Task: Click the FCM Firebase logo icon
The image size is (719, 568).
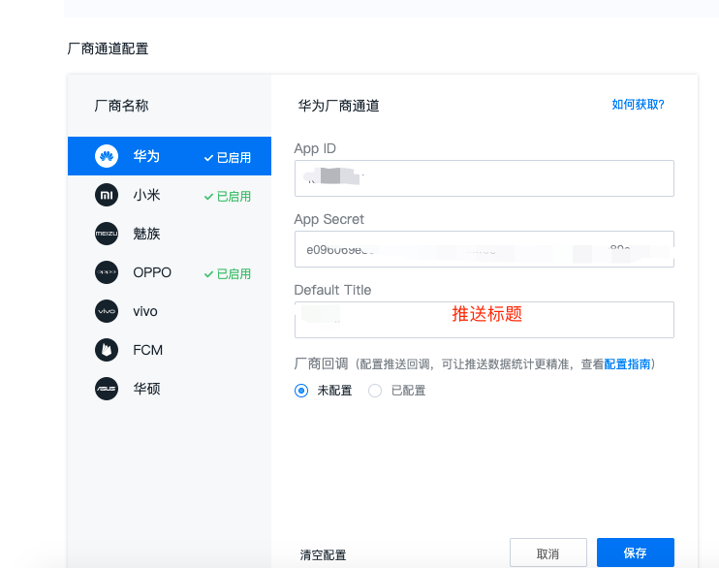Action: point(107,350)
